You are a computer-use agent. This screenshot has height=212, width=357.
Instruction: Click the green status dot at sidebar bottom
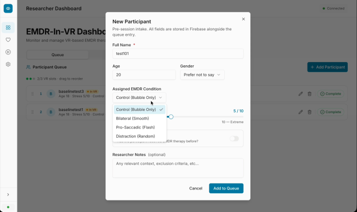pos(8,207)
